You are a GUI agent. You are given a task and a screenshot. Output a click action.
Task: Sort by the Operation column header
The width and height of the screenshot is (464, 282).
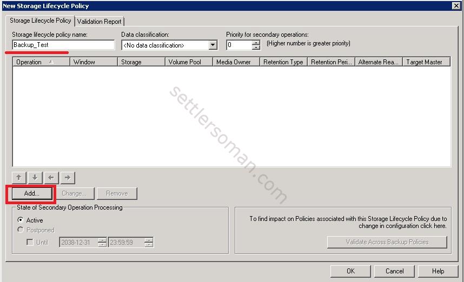(x=41, y=62)
